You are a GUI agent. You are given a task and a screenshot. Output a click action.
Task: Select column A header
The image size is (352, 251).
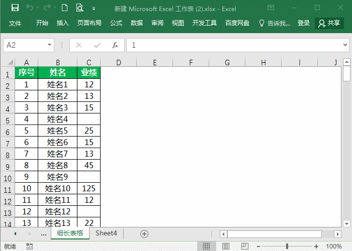26,62
